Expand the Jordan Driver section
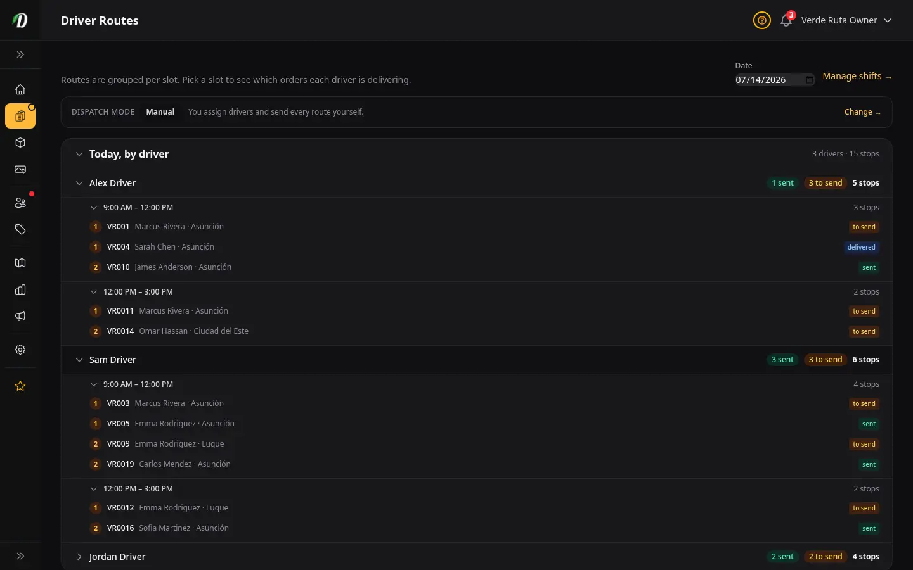Screen dimensions: 913x570 (x=79, y=557)
